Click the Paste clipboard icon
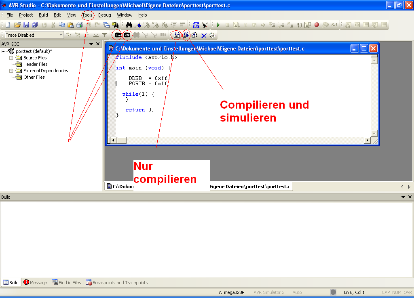The width and height of the screenshot is (414, 298). pyautogui.click(x=71, y=25)
